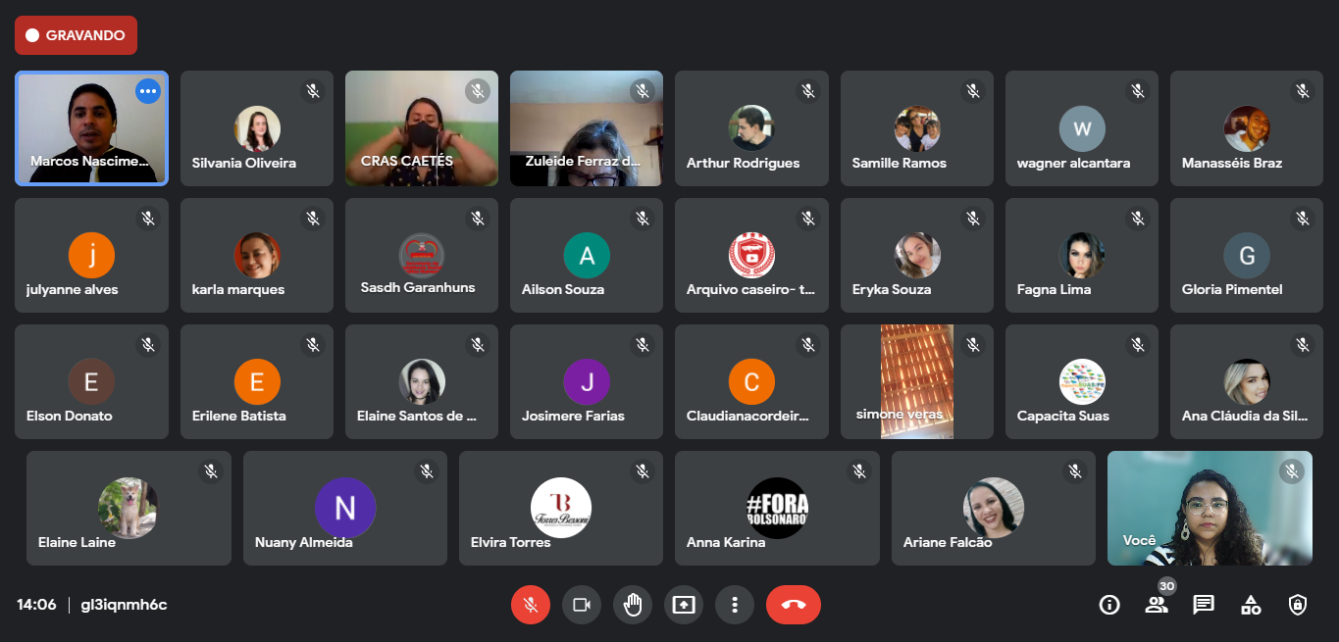Click wagner alcantara avatar with letter W
Viewport: 1339px width, 642px height.
(x=1082, y=128)
